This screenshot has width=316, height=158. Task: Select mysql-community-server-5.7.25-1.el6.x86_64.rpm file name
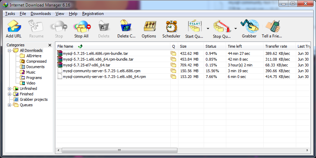[104, 77]
